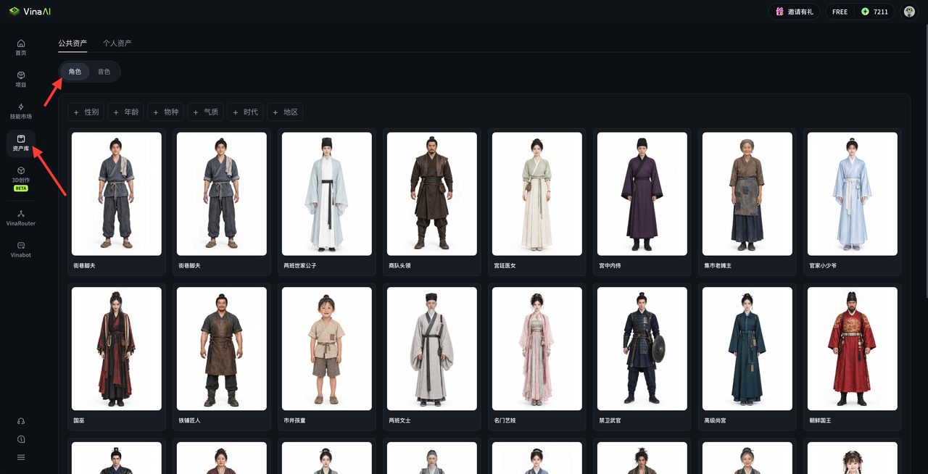Click the FREE plan badge

point(840,12)
